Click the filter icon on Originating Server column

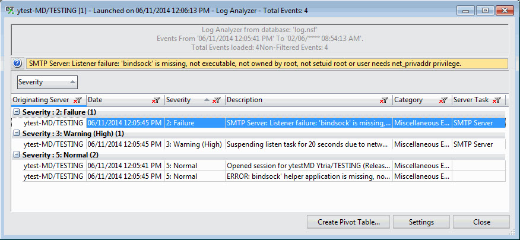pyautogui.click(x=77, y=100)
